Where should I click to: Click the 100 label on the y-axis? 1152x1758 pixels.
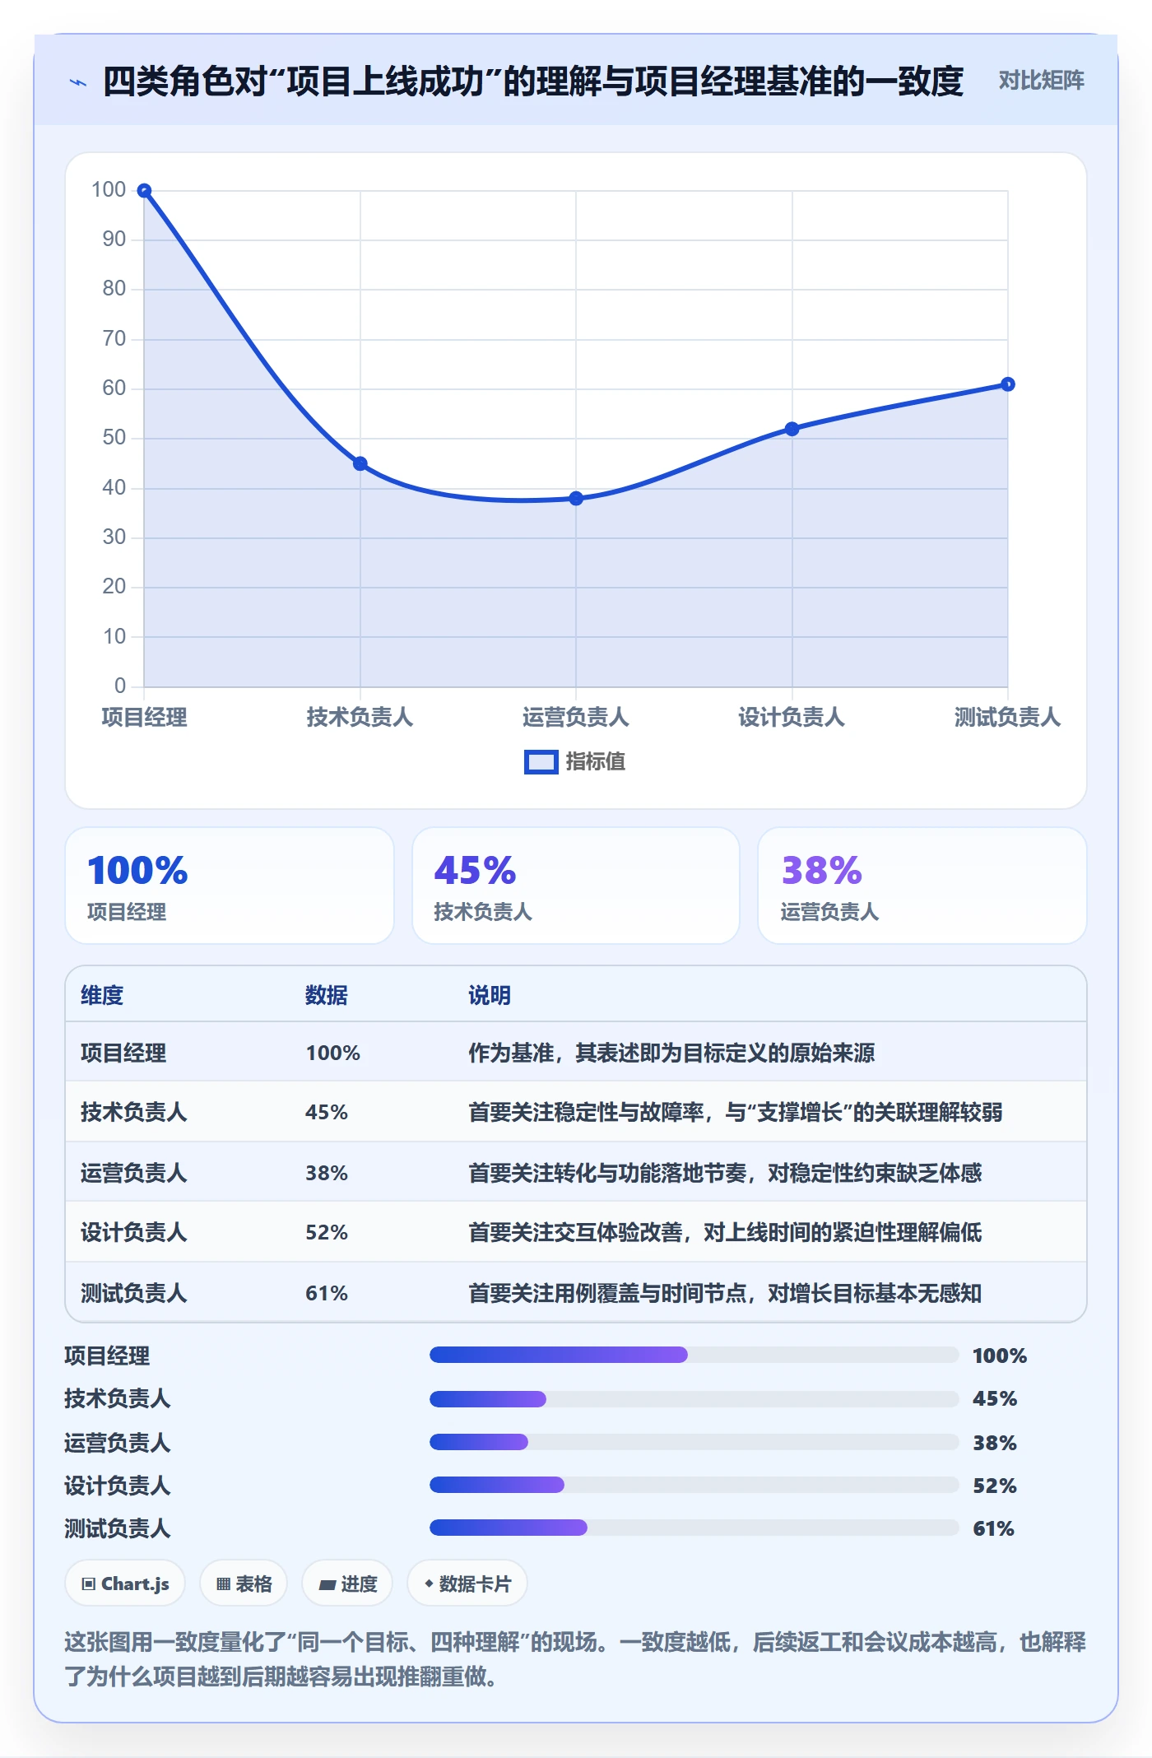tap(109, 190)
